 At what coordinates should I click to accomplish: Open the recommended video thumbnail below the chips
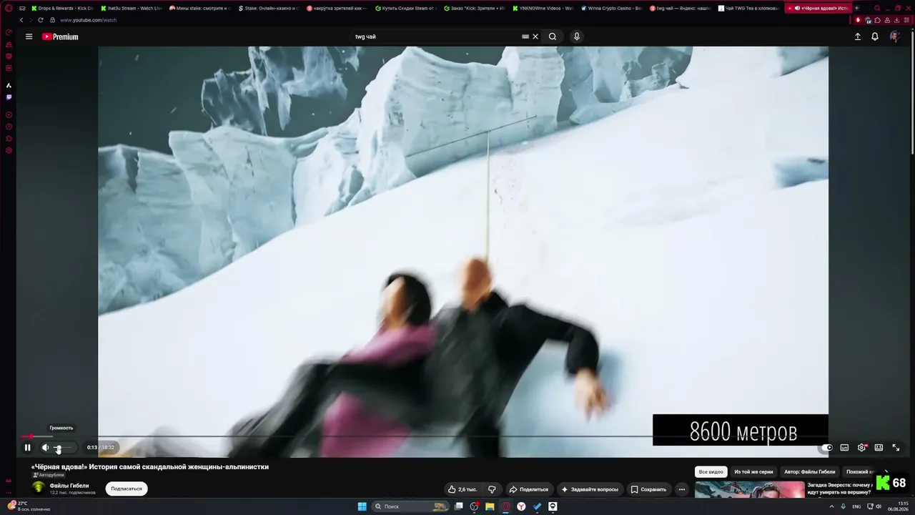(750, 489)
